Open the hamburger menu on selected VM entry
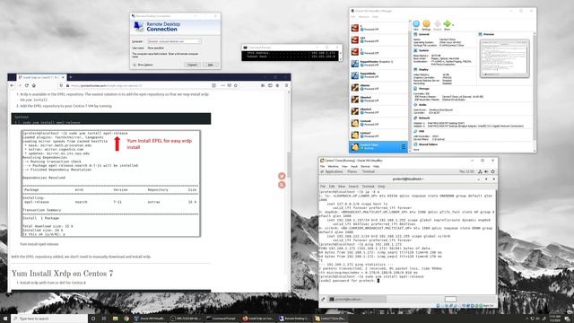Image resolution: width=574 pixels, height=323 pixels. point(403,146)
